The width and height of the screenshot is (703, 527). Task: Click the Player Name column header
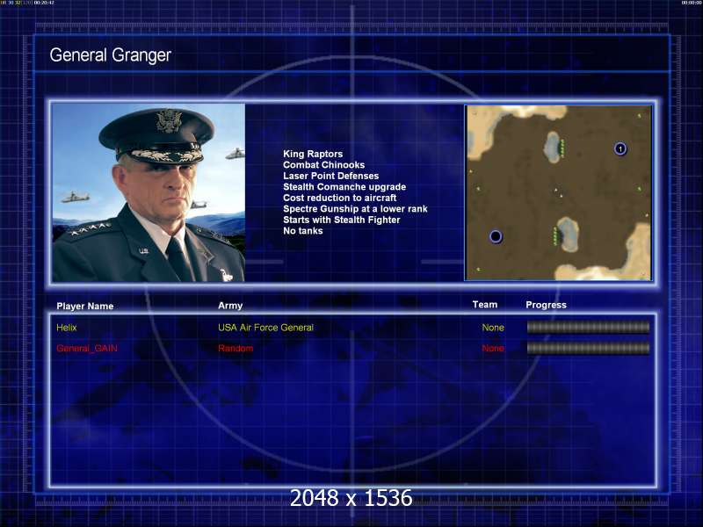coord(84,306)
